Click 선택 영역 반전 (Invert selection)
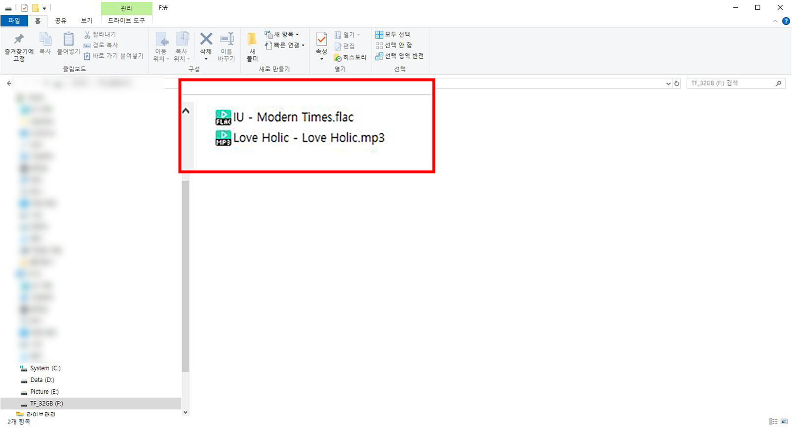The height and width of the screenshot is (428, 792). [399, 56]
